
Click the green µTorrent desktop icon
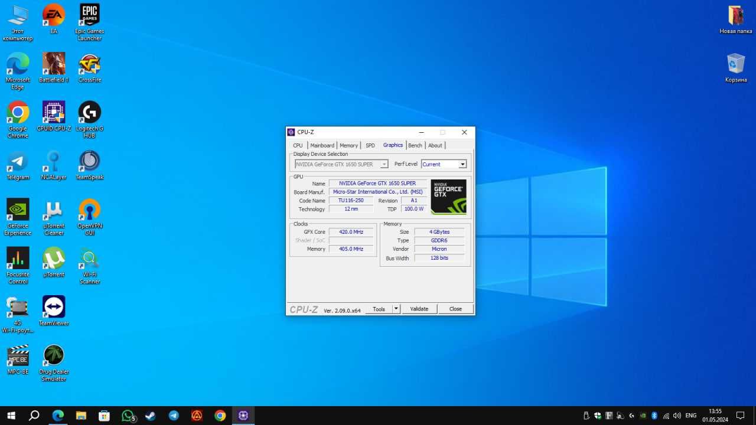tap(54, 262)
